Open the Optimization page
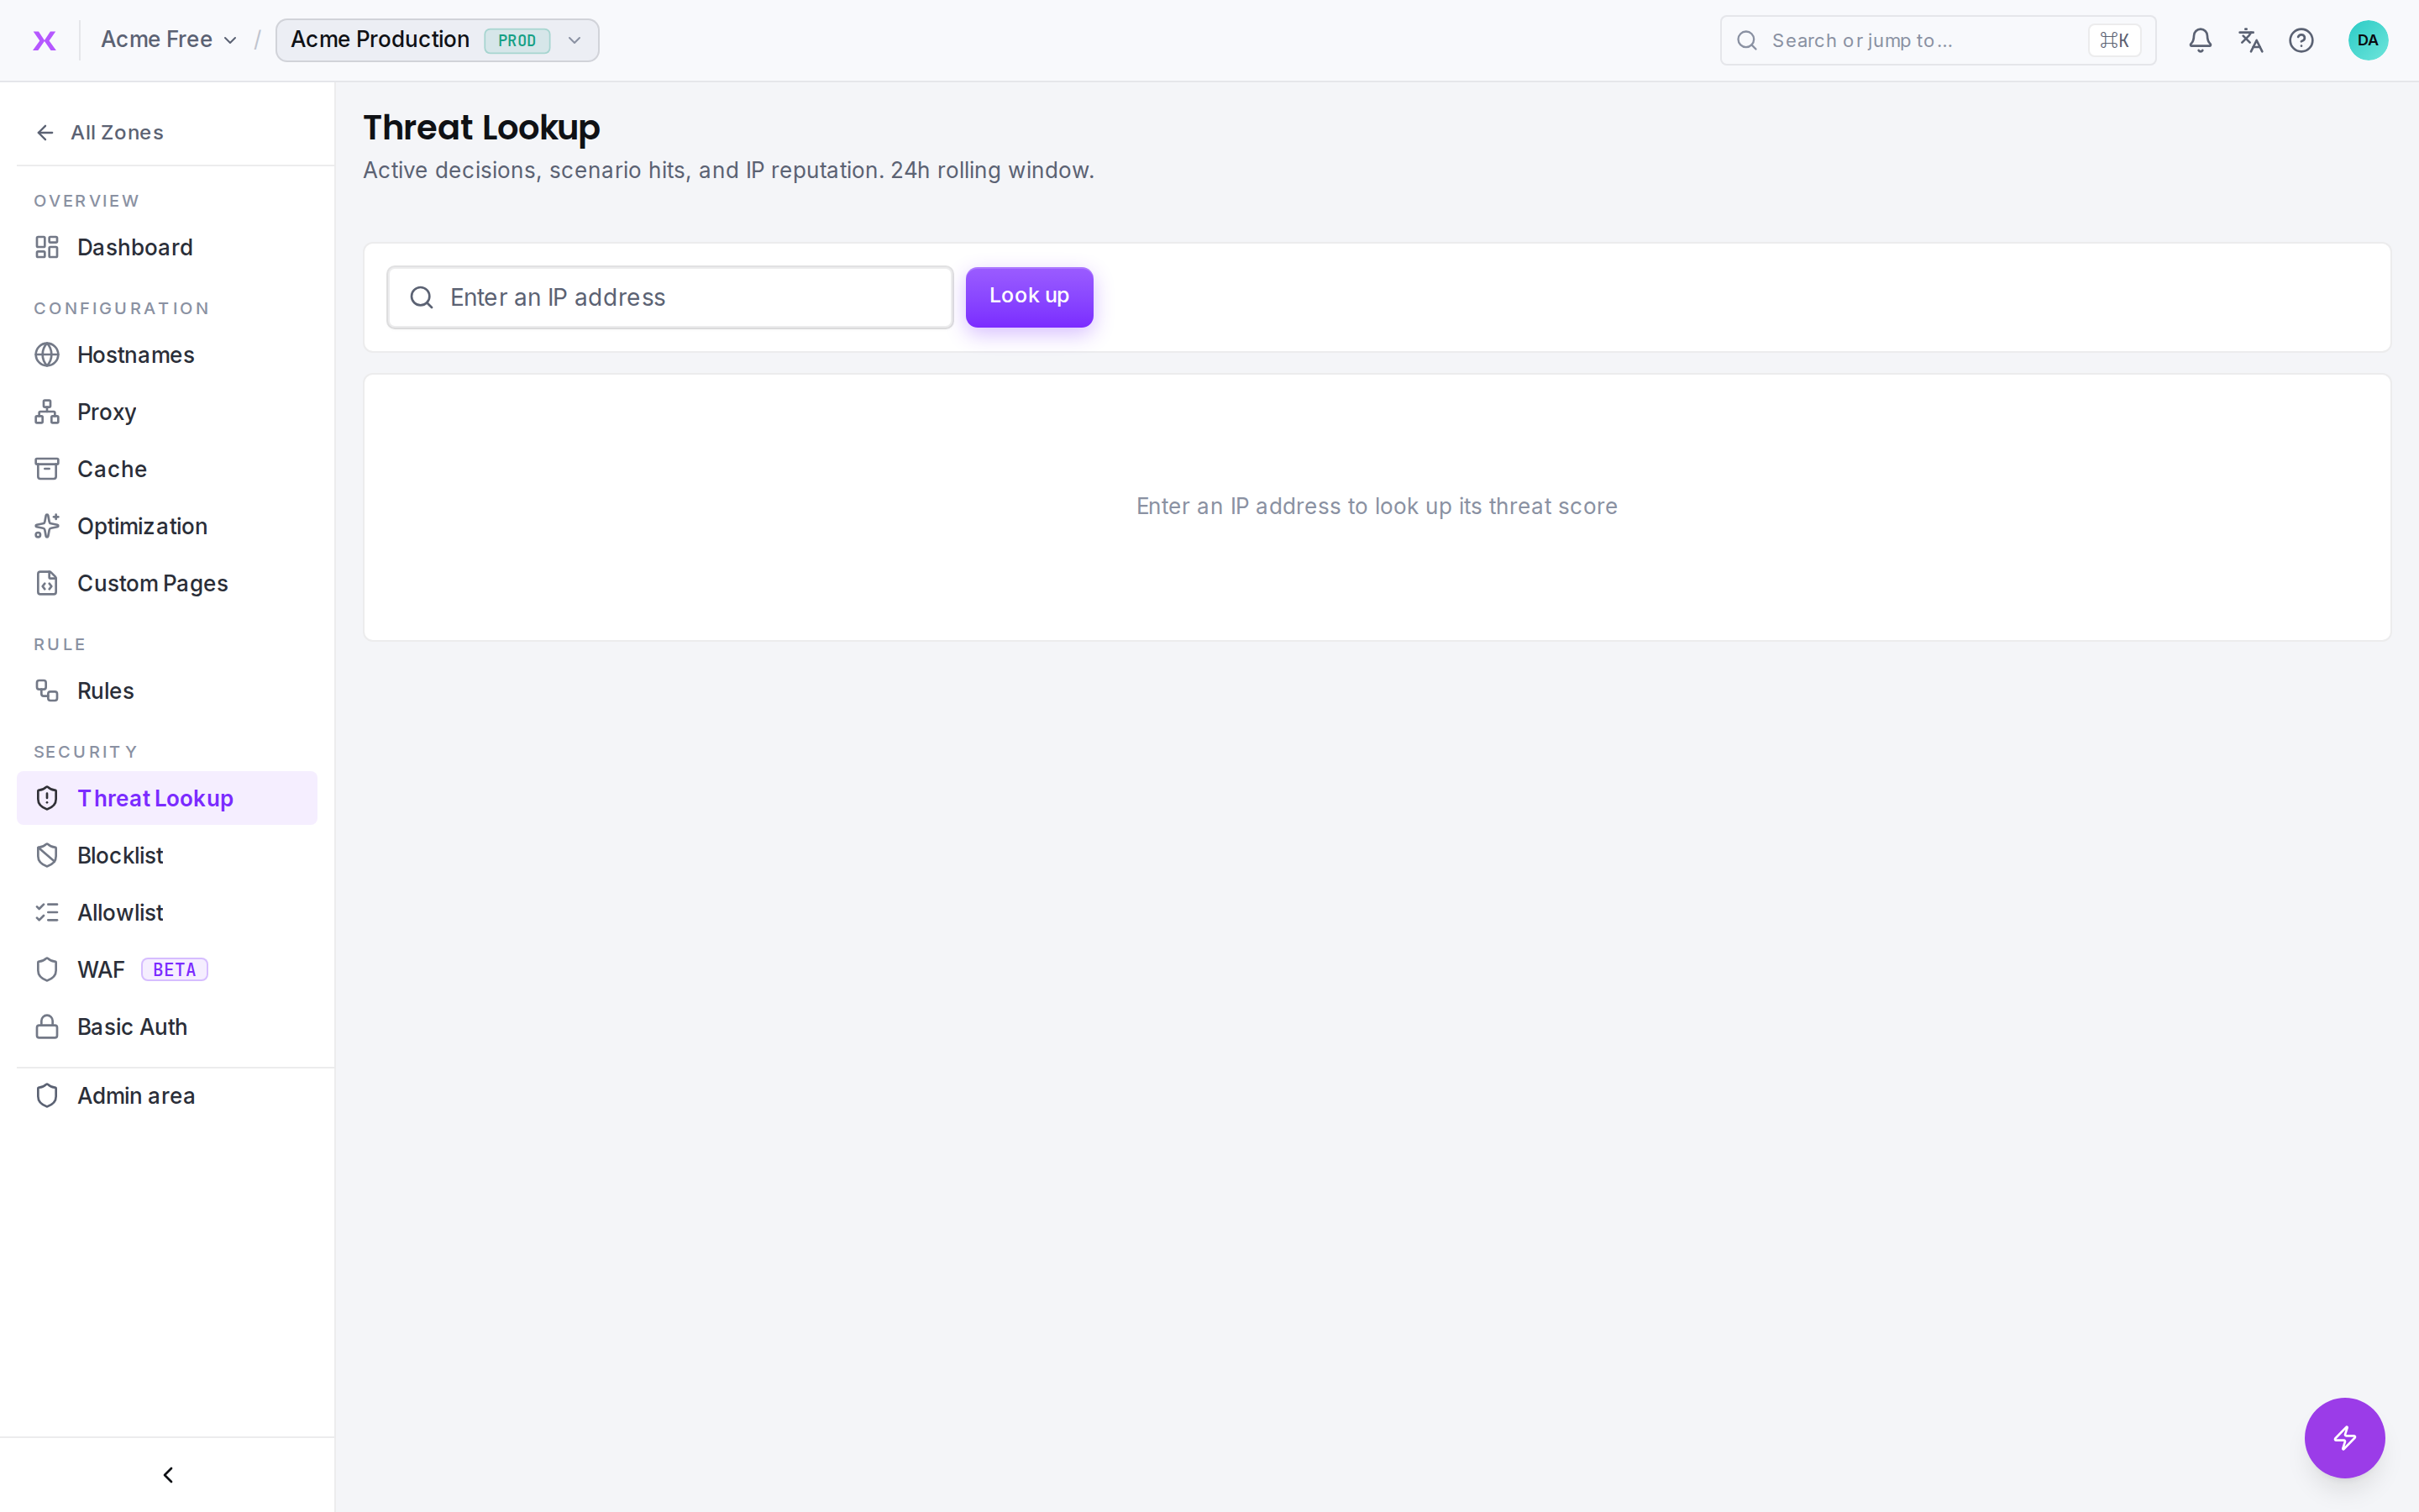2419x1512 pixels. (167, 526)
